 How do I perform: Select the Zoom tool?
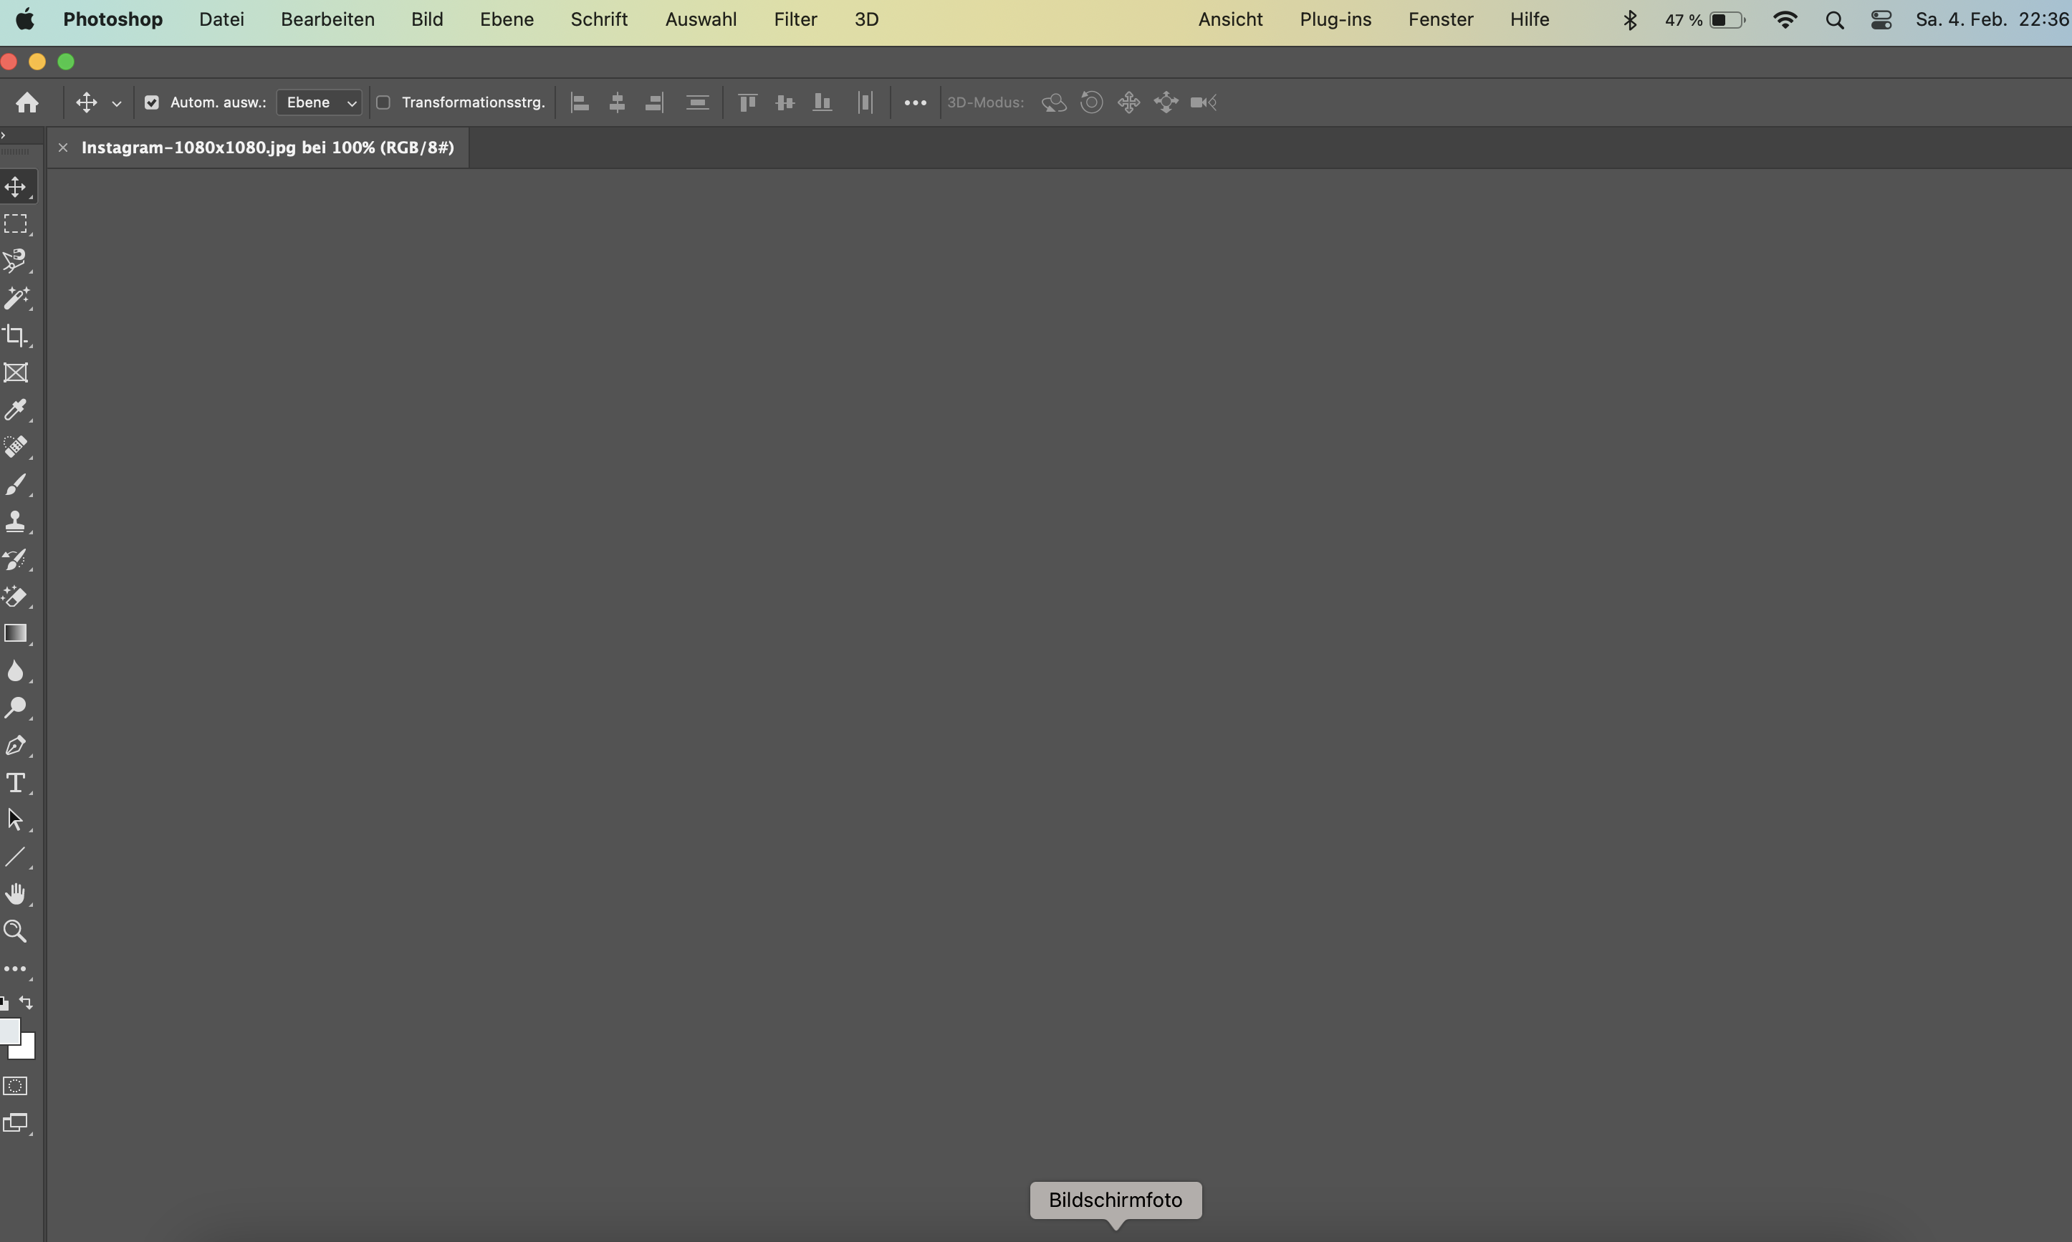pyautogui.click(x=16, y=930)
